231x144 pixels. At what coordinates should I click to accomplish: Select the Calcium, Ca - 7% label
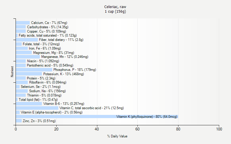[x=49, y=23]
